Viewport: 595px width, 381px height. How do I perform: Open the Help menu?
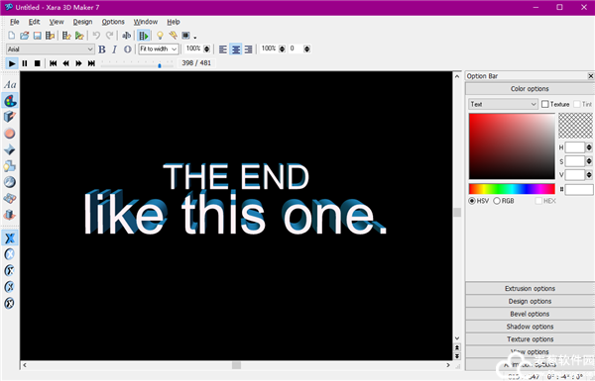click(174, 22)
